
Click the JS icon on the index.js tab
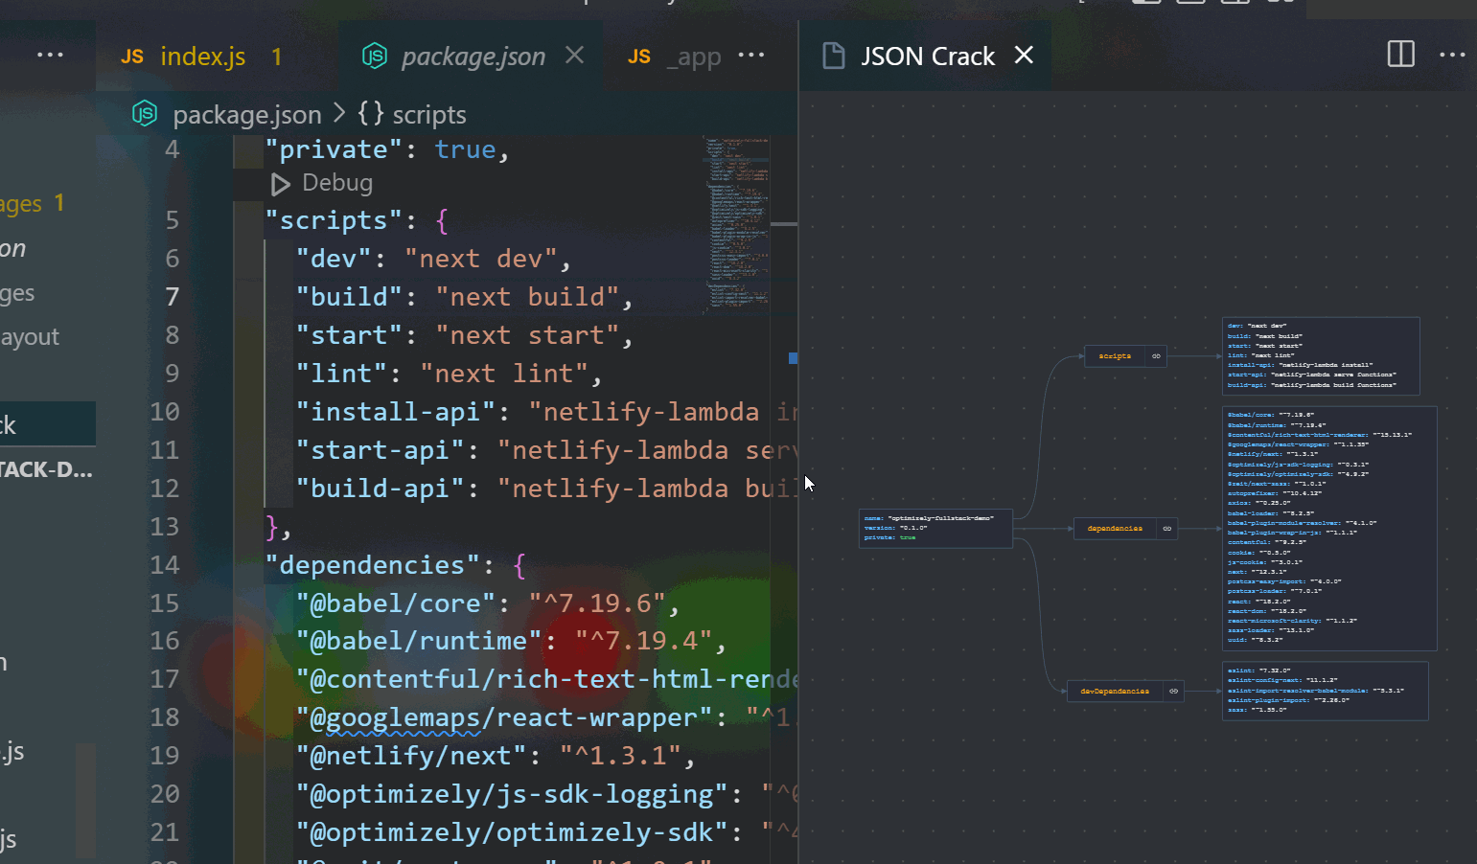[132, 57]
